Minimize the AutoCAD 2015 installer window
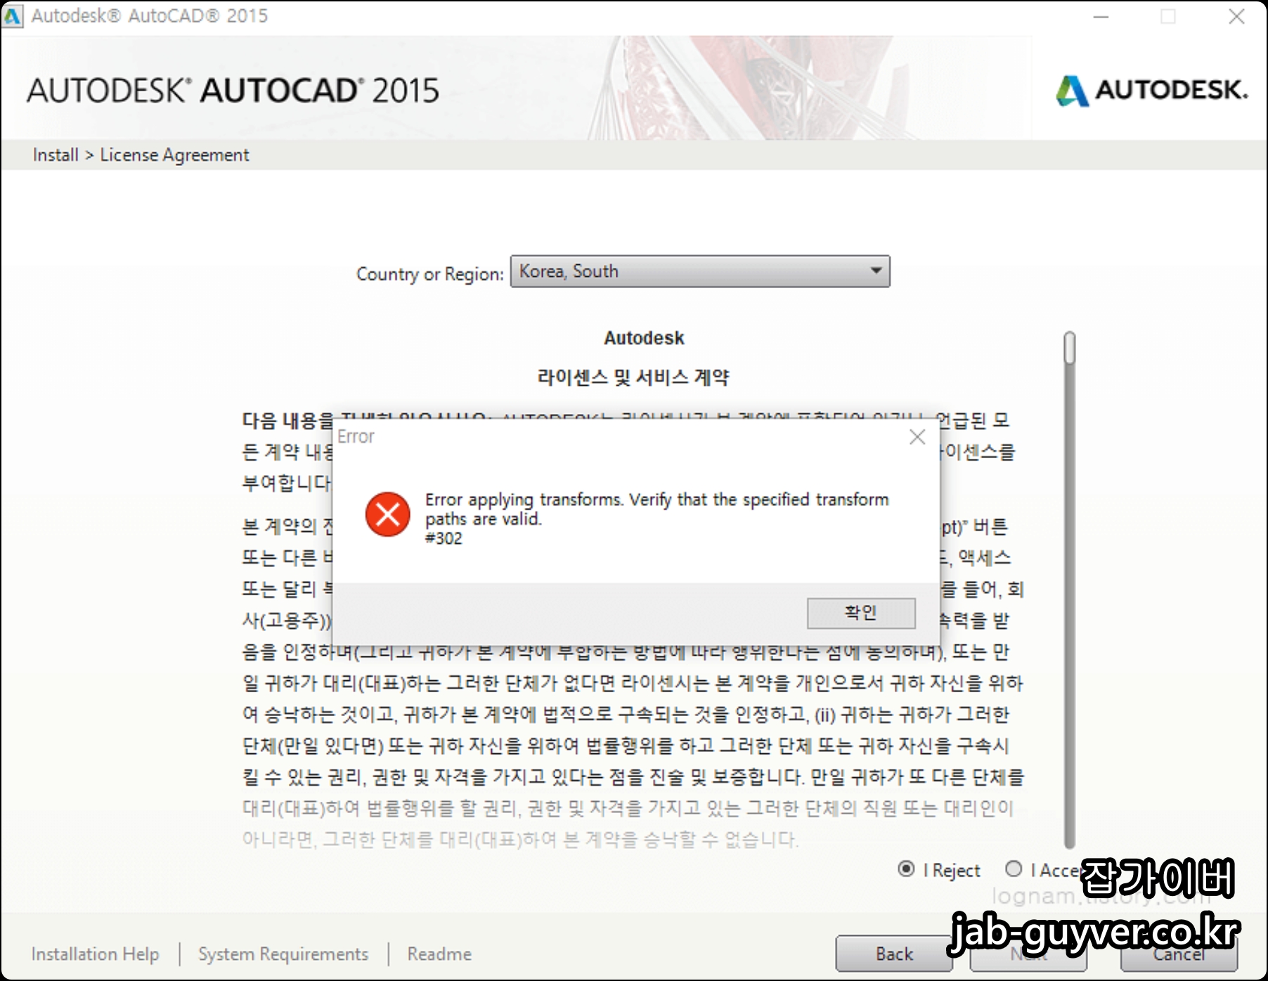Image resolution: width=1268 pixels, height=981 pixels. tap(1101, 16)
